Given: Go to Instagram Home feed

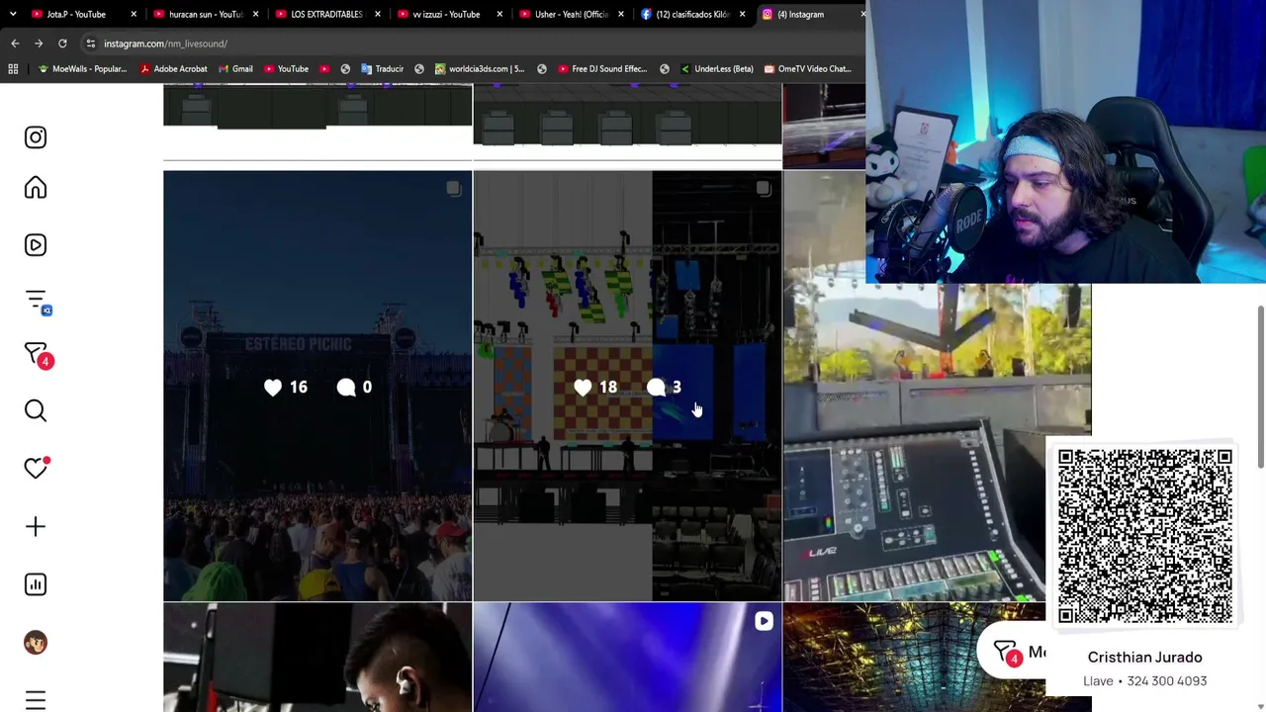Looking at the screenshot, I should (36, 188).
